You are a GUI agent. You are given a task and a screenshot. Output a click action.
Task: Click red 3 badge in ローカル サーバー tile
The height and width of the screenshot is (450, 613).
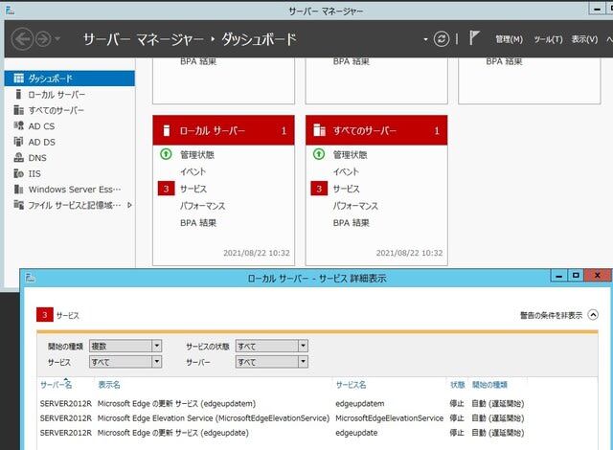166,189
